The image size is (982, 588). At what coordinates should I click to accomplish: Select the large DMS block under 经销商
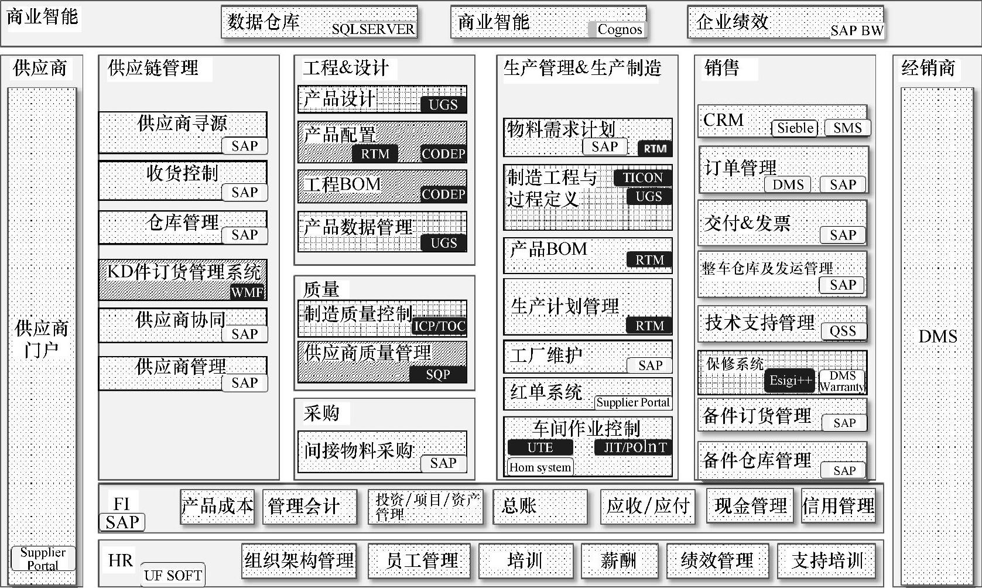click(x=937, y=336)
